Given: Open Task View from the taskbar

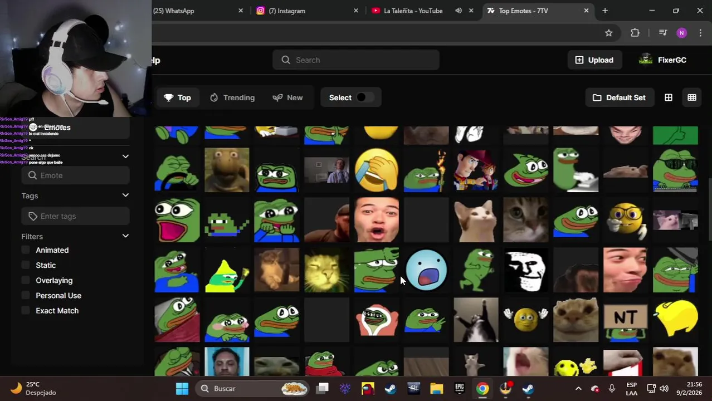Looking at the screenshot, I should (x=323, y=388).
